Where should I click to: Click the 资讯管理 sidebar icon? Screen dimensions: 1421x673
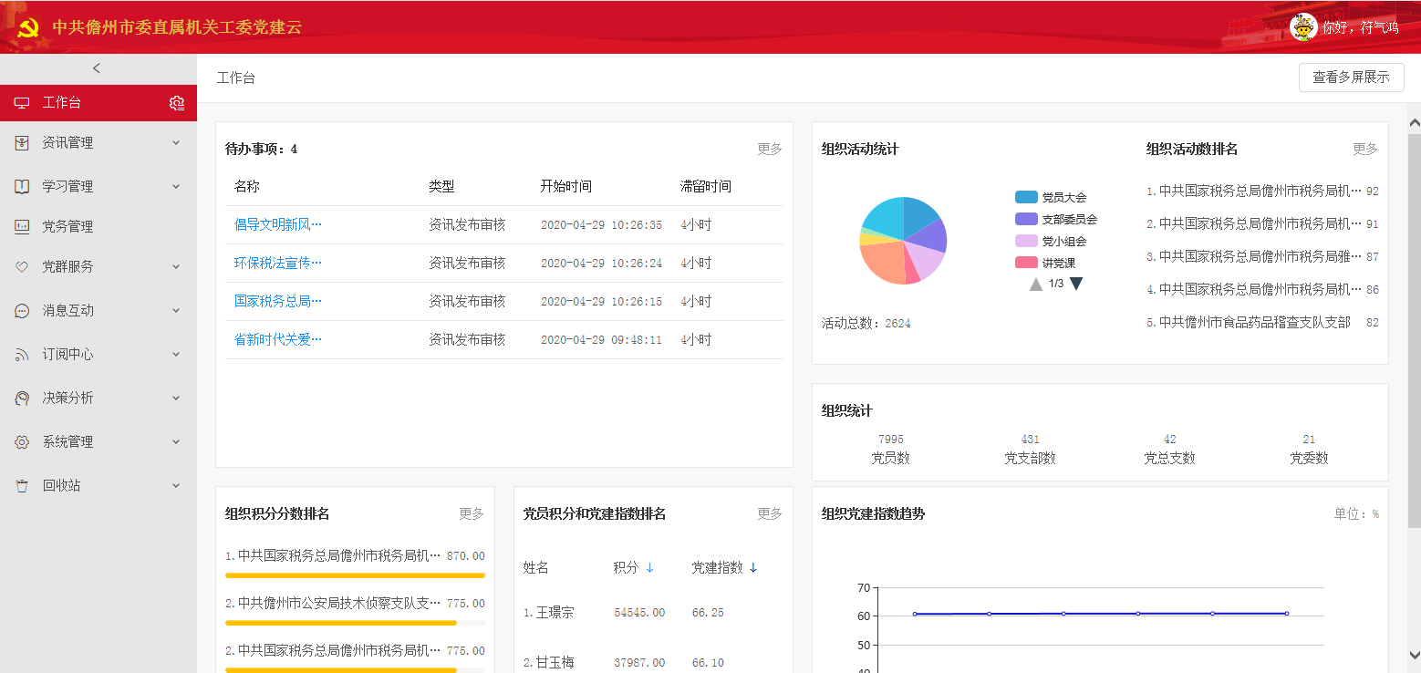[22, 143]
